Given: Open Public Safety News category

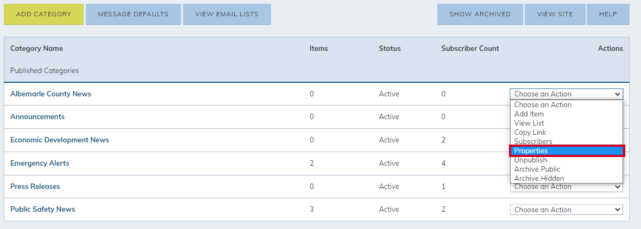Looking at the screenshot, I should coord(42,209).
